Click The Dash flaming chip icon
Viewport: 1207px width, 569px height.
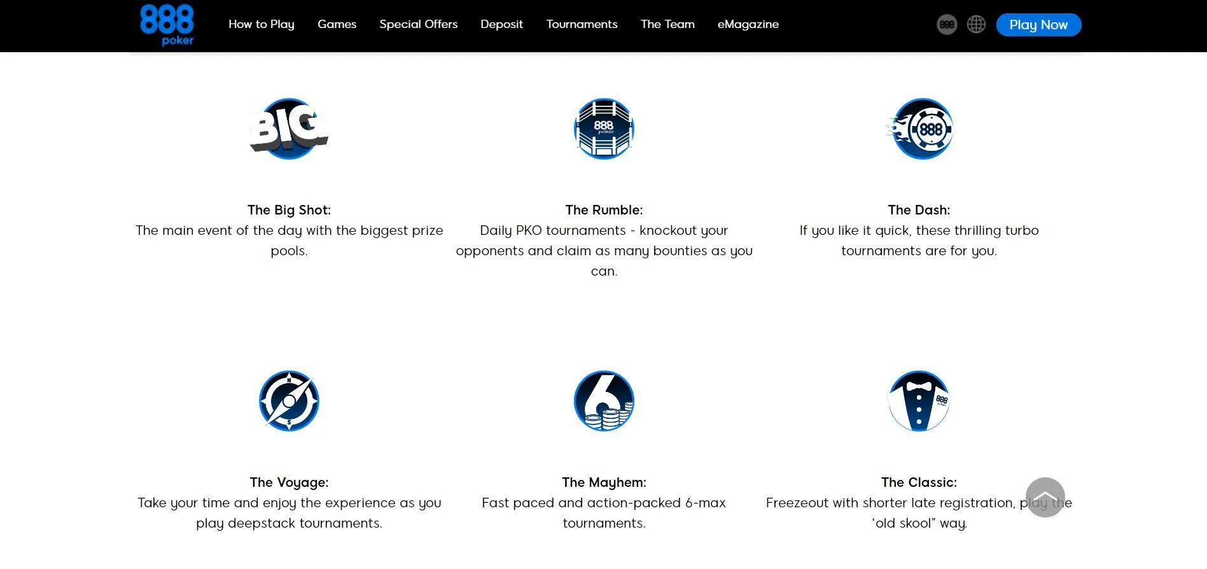[x=919, y=129]
